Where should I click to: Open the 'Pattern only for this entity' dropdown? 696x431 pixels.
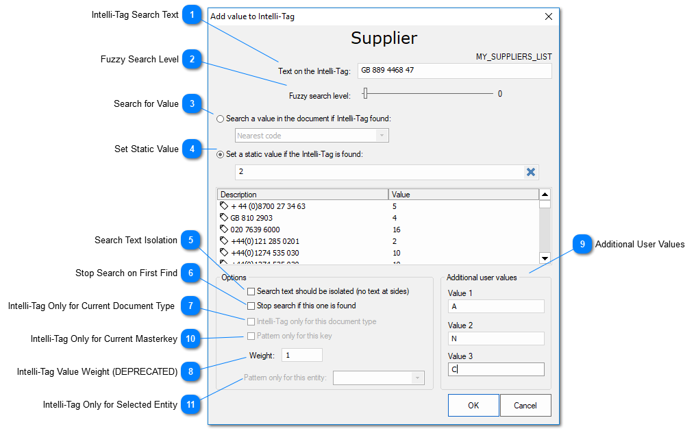point(378,378)
